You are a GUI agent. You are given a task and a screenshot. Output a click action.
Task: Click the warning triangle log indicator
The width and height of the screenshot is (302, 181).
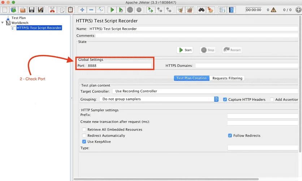(273, 10)
